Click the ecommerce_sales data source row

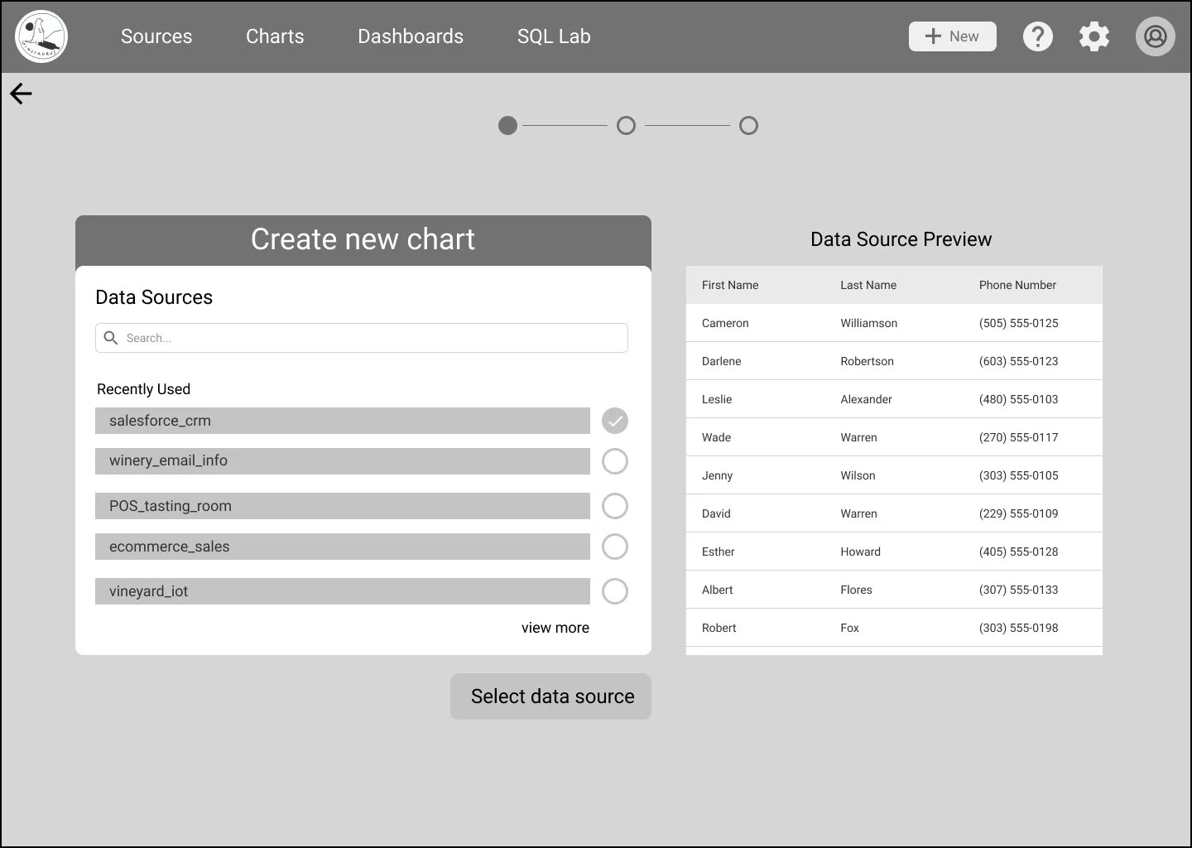click(343, 547)
